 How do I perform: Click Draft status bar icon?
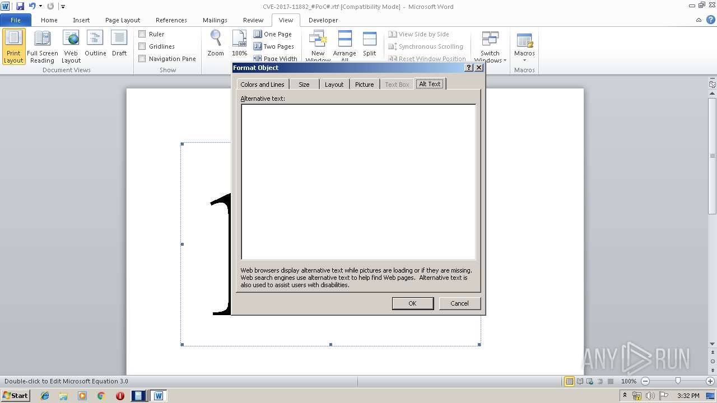[x=610, y=381]
